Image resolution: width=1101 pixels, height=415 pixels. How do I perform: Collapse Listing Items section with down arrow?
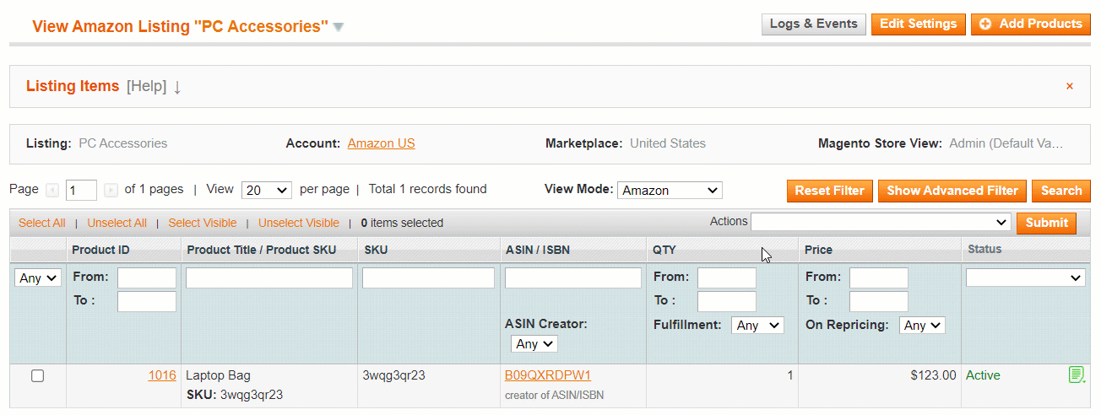pyautogui.click(x=177, y=87)
